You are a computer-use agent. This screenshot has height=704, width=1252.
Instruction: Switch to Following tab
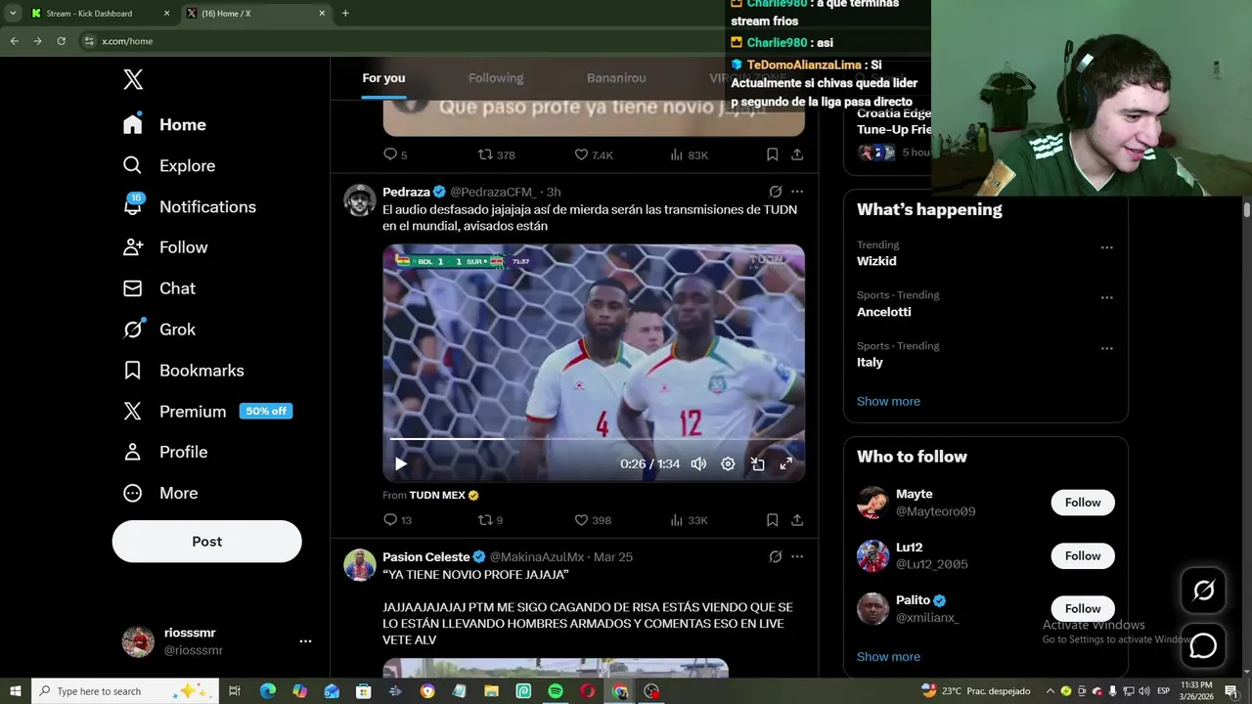point(496,78)
